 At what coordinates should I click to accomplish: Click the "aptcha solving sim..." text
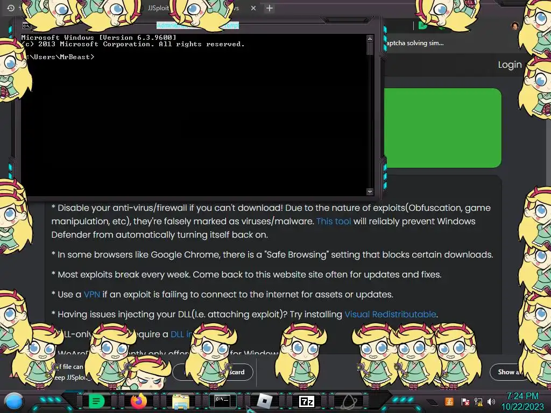[x=415, y=43]
